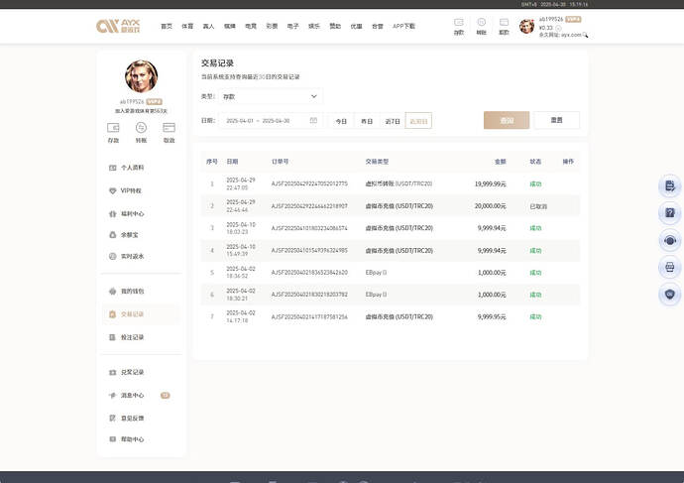Click the 转账 transfer icon in top header
684x483 pixels.
481,24
